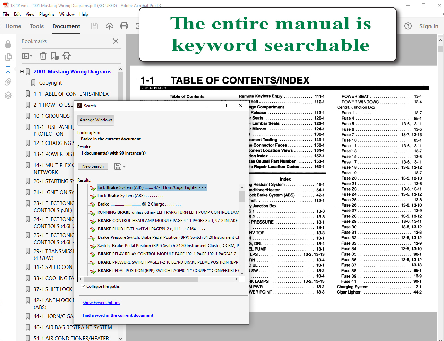Screen dimensions: 444x341
Task: Open the View menu
Action: pyautogui.click(x=30, y=14)
